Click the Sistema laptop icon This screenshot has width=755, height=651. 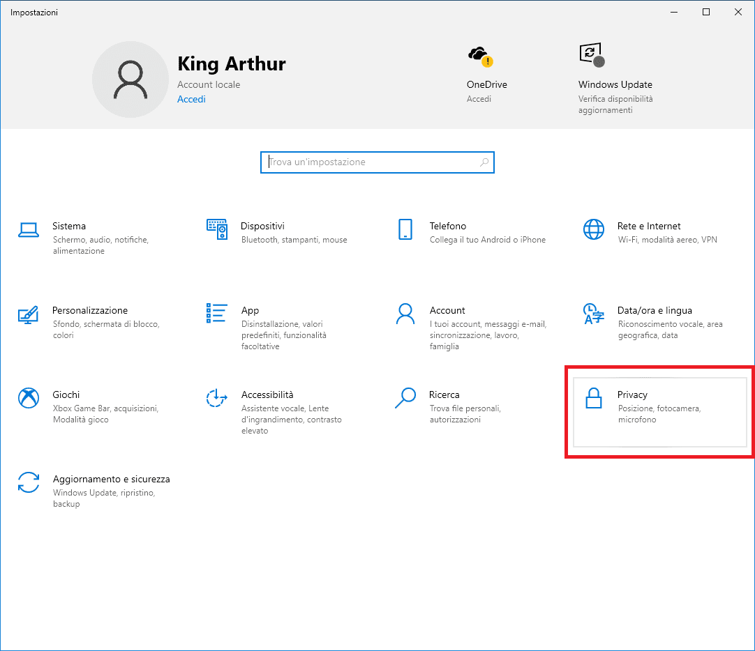[28, 230]
